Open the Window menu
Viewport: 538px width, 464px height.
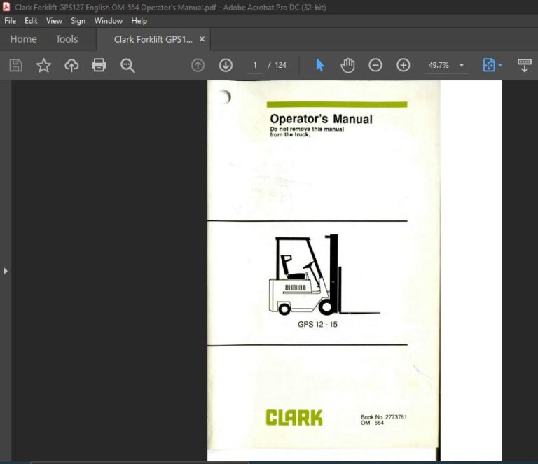click(x=109, y=21)
